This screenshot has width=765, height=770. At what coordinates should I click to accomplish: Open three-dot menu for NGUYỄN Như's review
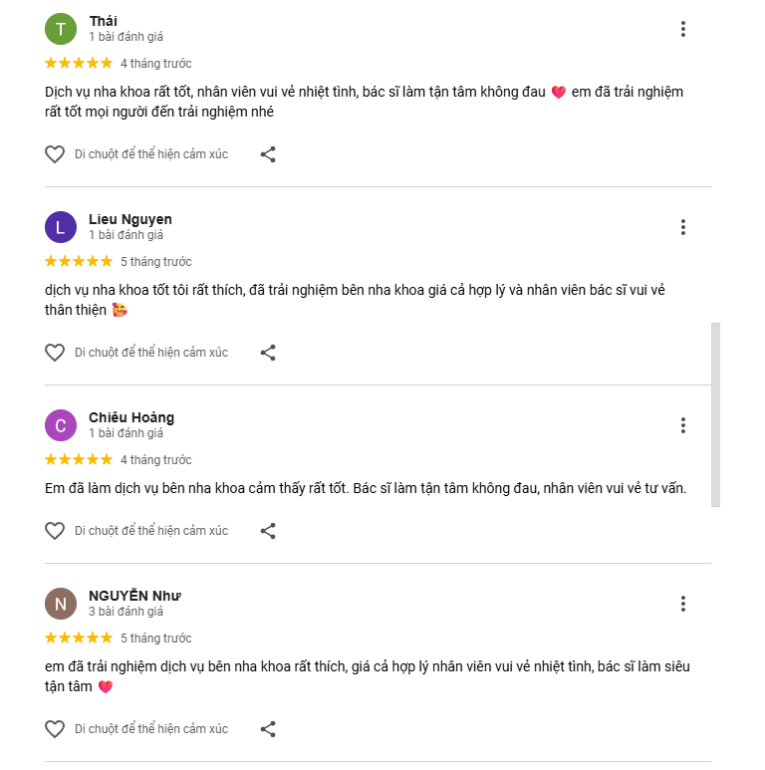683,604
